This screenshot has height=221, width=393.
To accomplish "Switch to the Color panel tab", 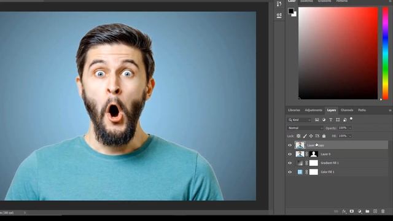I will 292,1.
